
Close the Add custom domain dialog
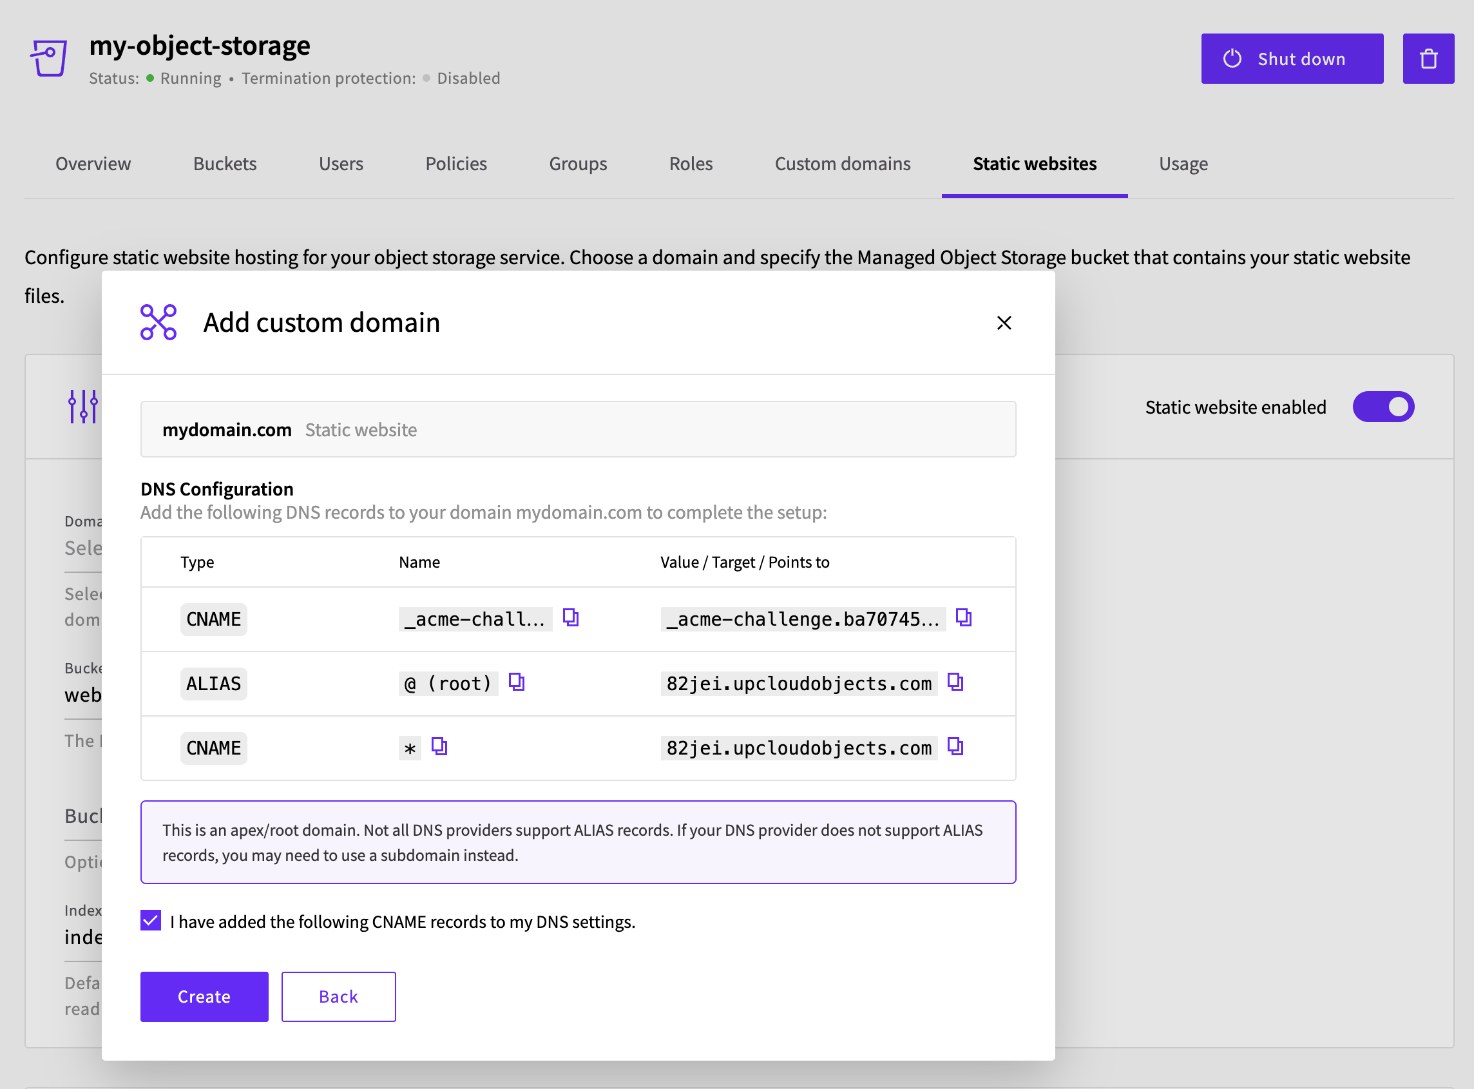(1004, 323)
